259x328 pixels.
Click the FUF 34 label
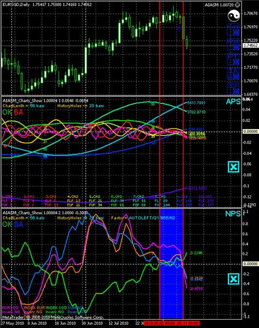point(95,205)
